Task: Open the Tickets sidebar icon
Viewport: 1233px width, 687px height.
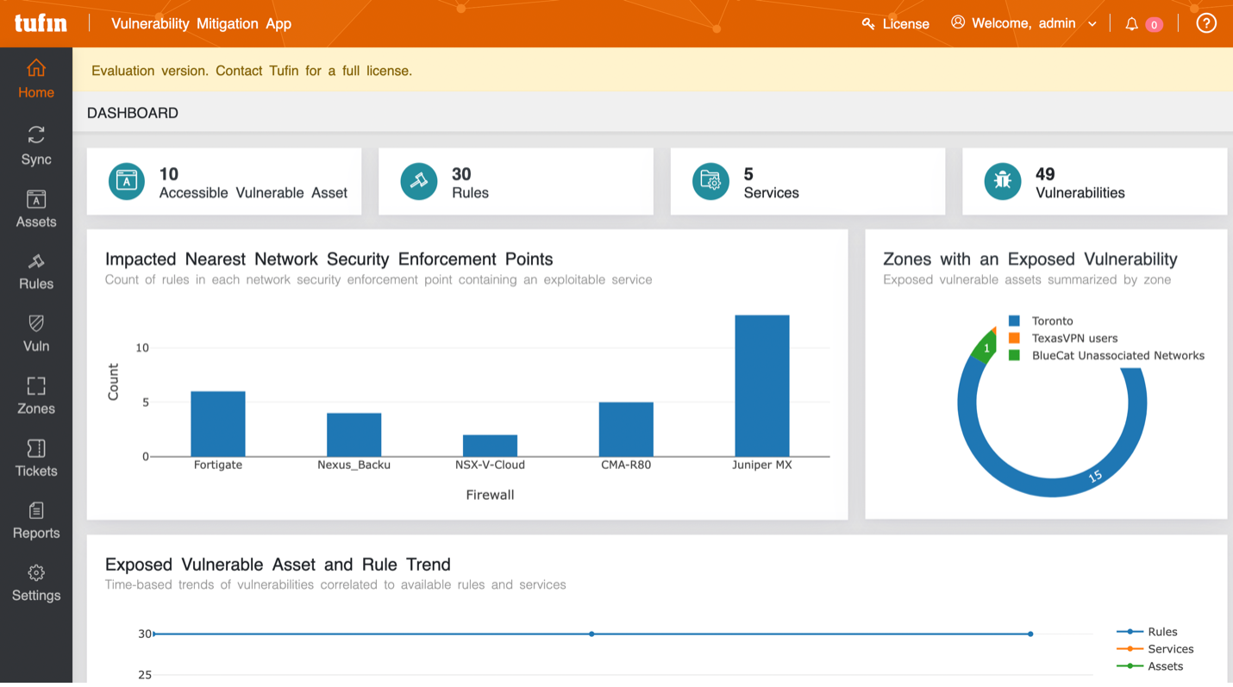Action: coord(36,448)
